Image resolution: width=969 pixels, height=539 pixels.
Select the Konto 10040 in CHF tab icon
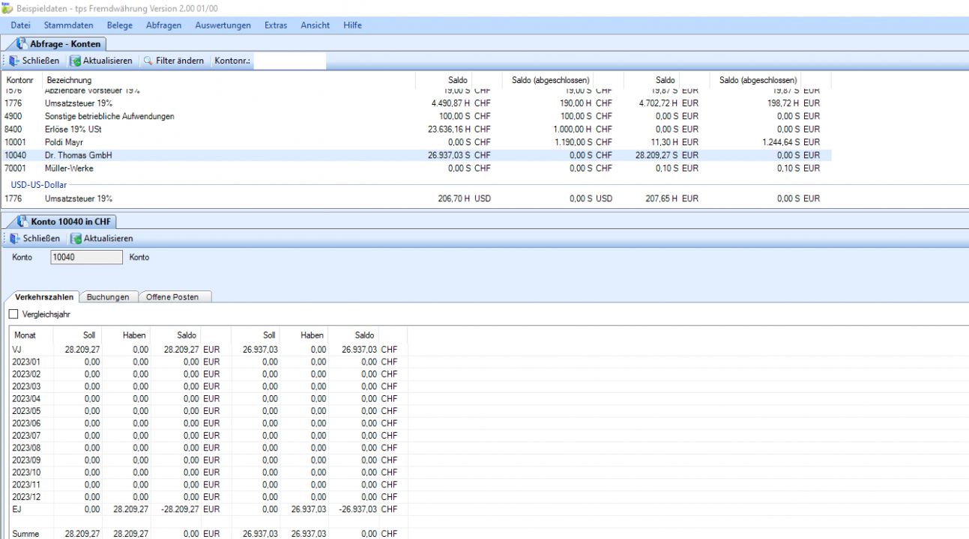pyautogui.click(x=22, y=222)
